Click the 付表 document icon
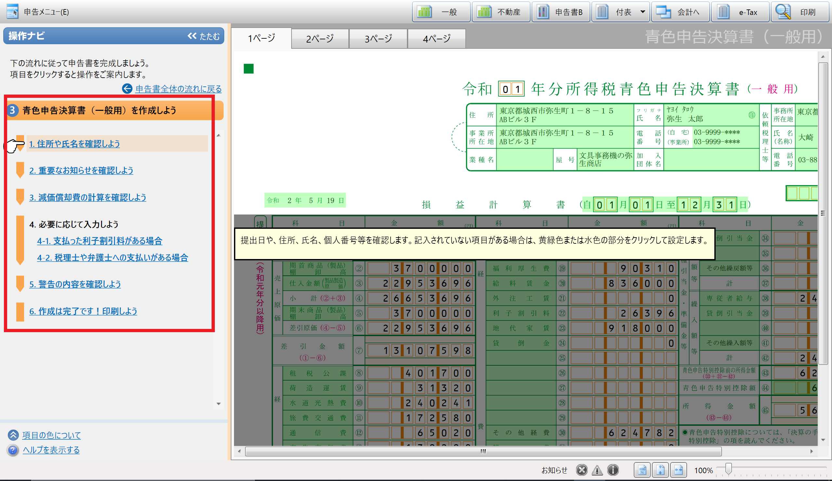The height and width of the screenshot is (481, 832). (x=602, y=12)
